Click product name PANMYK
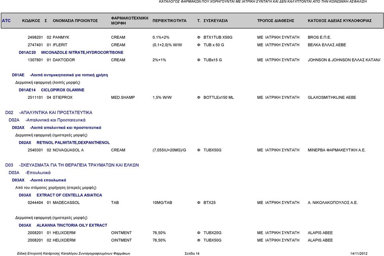The width and height of the screenshot is (384, 256). (61, 38)
